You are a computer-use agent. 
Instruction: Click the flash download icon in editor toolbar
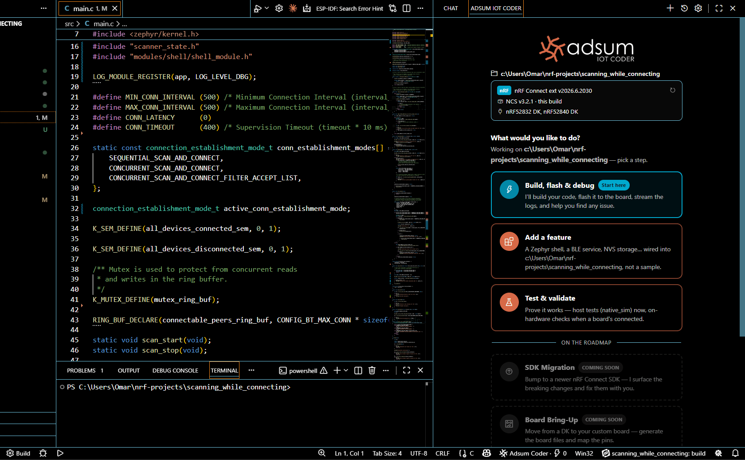(306, 8)
